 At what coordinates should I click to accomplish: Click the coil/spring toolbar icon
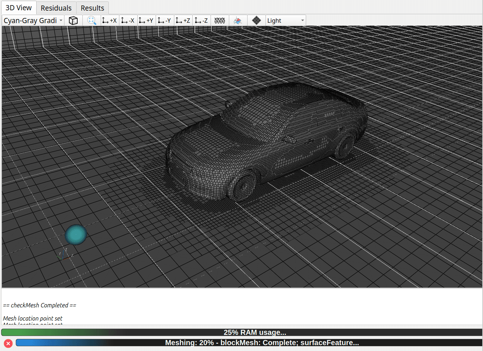click(220, 21)
